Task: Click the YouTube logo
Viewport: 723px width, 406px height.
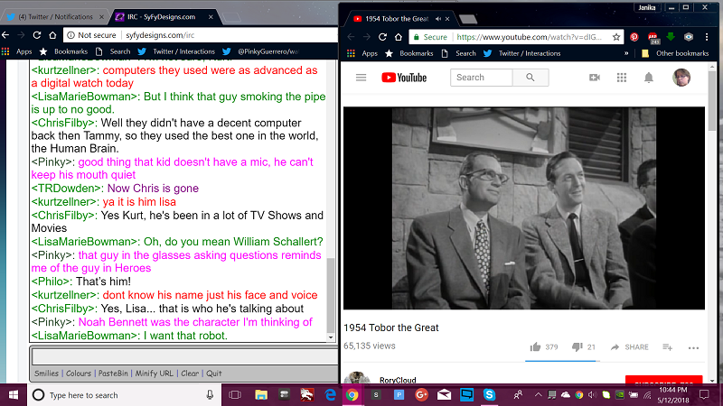Action: point(404,78)
